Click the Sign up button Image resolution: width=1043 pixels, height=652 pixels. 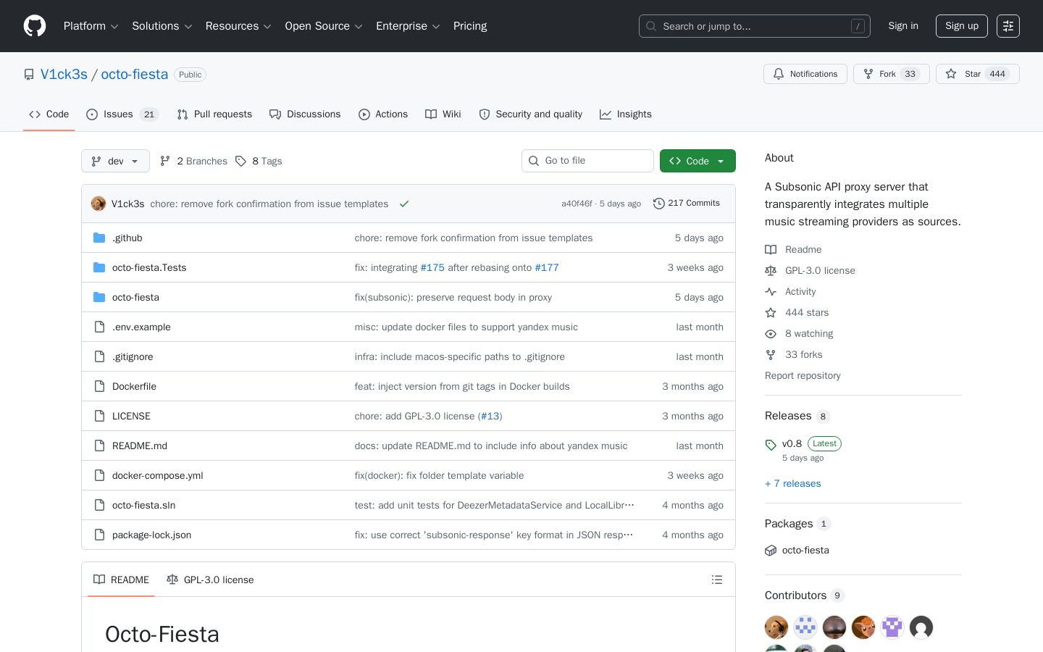point(962,26)
